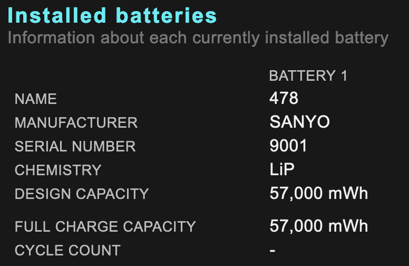409x266 pixels.
Task: Click the CYCLE COUNT row label
Action: 67,250
